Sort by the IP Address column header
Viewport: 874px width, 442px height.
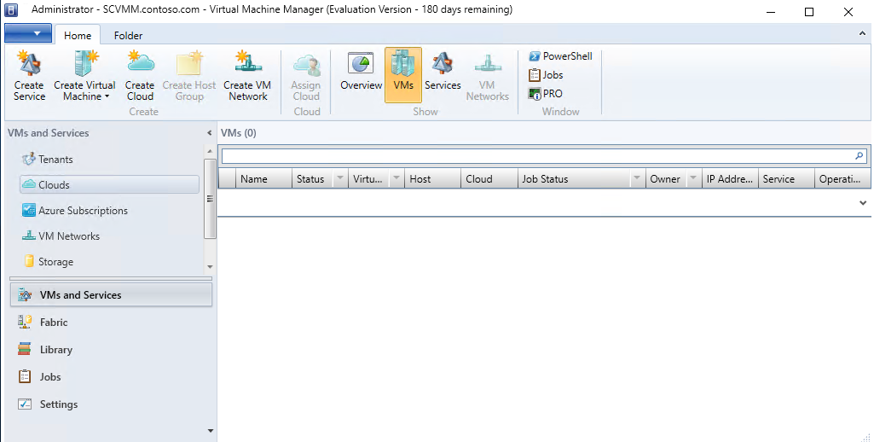pyautogui.click(x=730, y=179)
